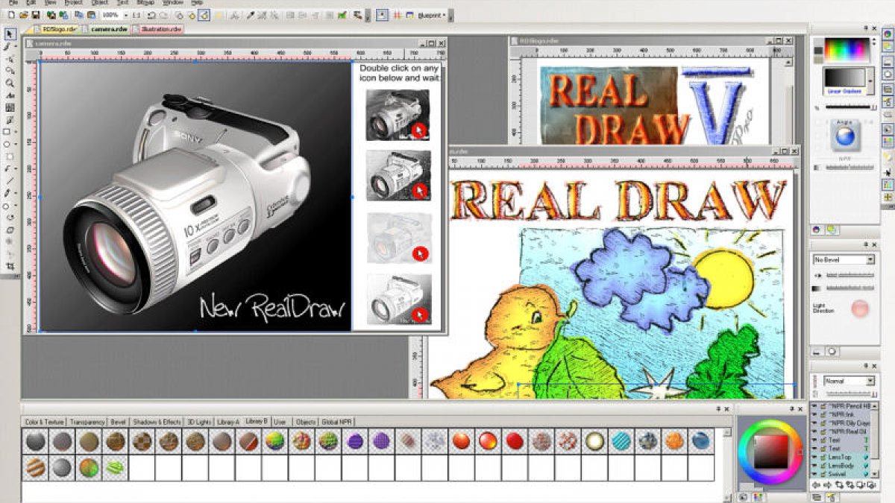The height and width of the screenshot is (503, 895).
Task: Hide the LensBody layer
Action: [x=814, y=464]
